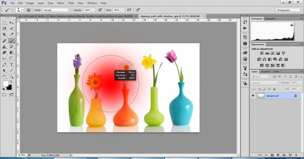The height and width of the screenshot is (159, 304).
Task: Select the Zoom magnifier tool
Action: coord(11,76)
